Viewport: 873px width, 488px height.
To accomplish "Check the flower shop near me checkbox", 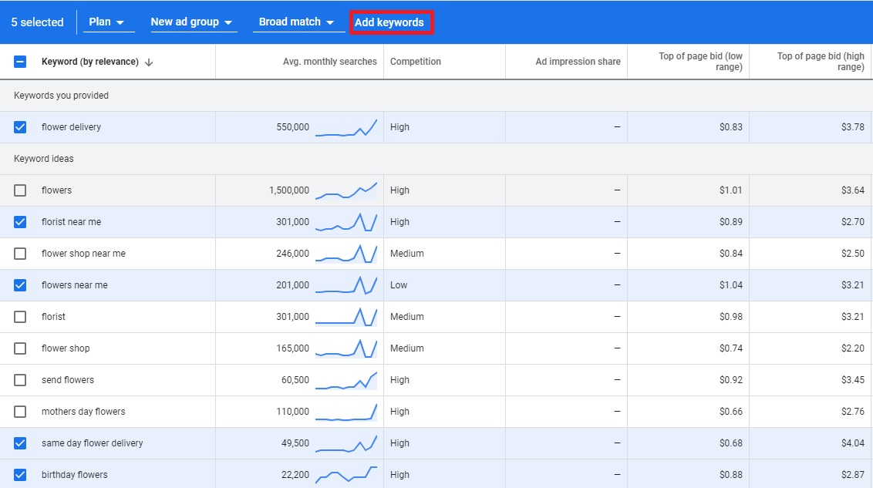I will 20,253.
